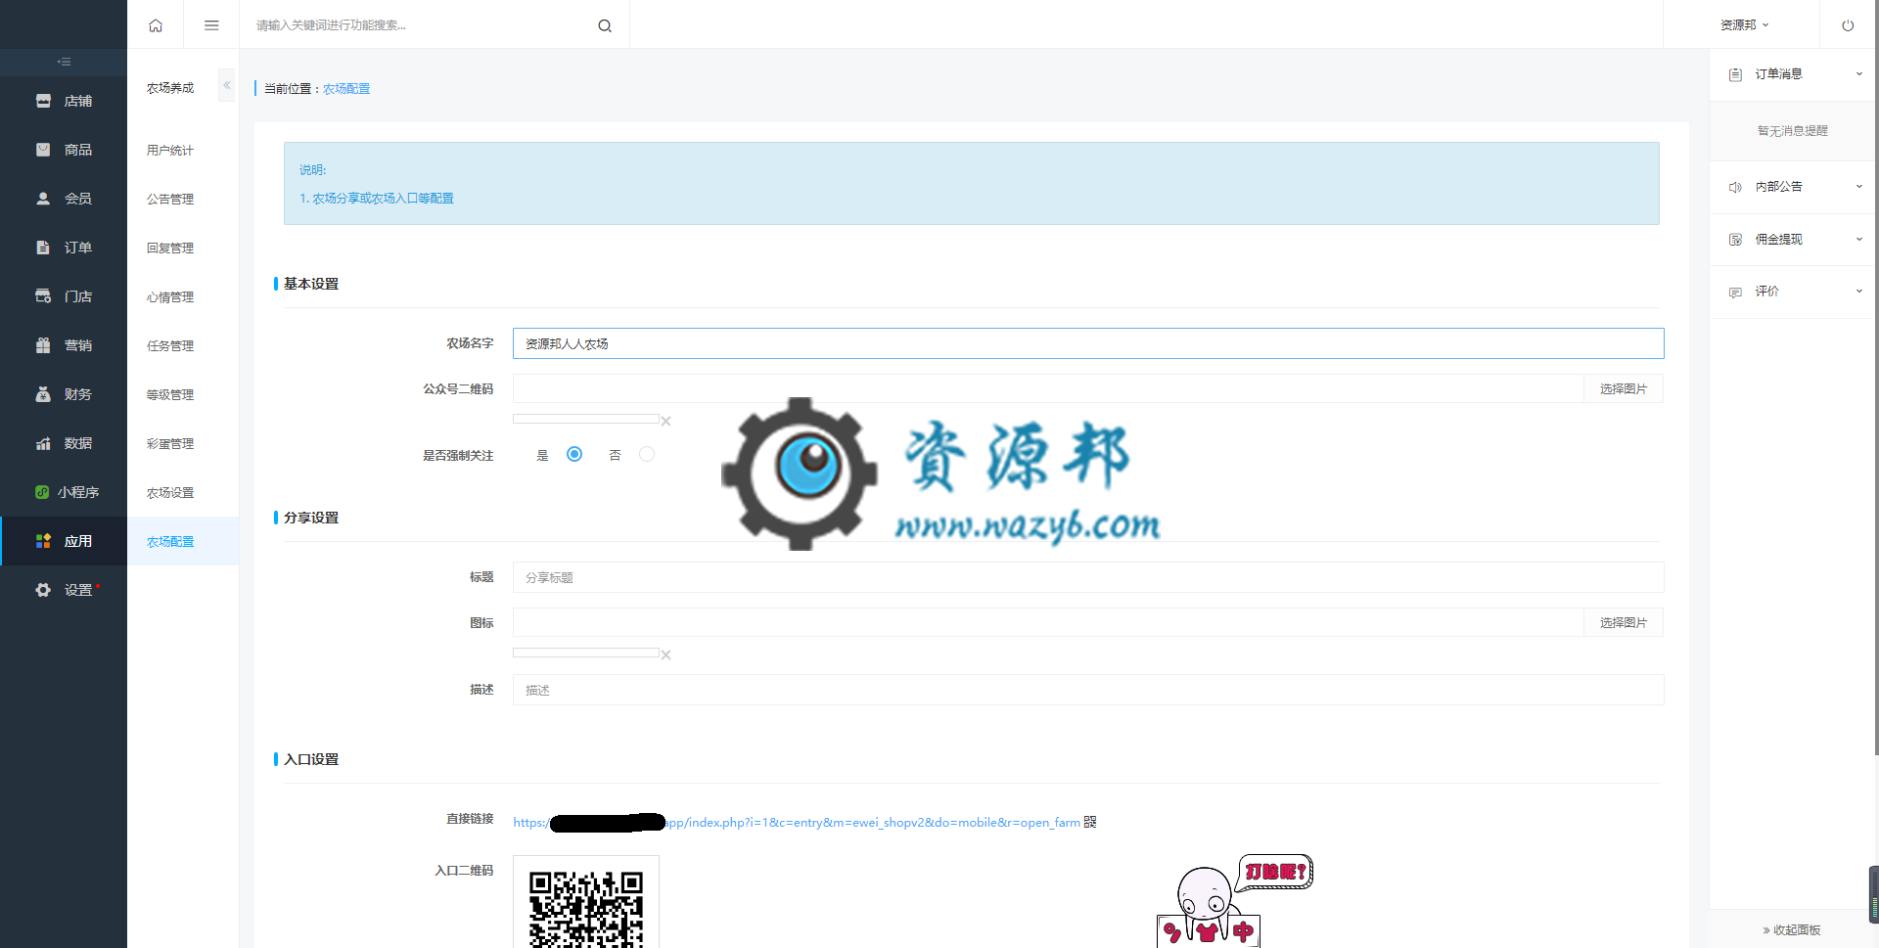Open the 资源邦 account dropdown

pos(1744,25)
